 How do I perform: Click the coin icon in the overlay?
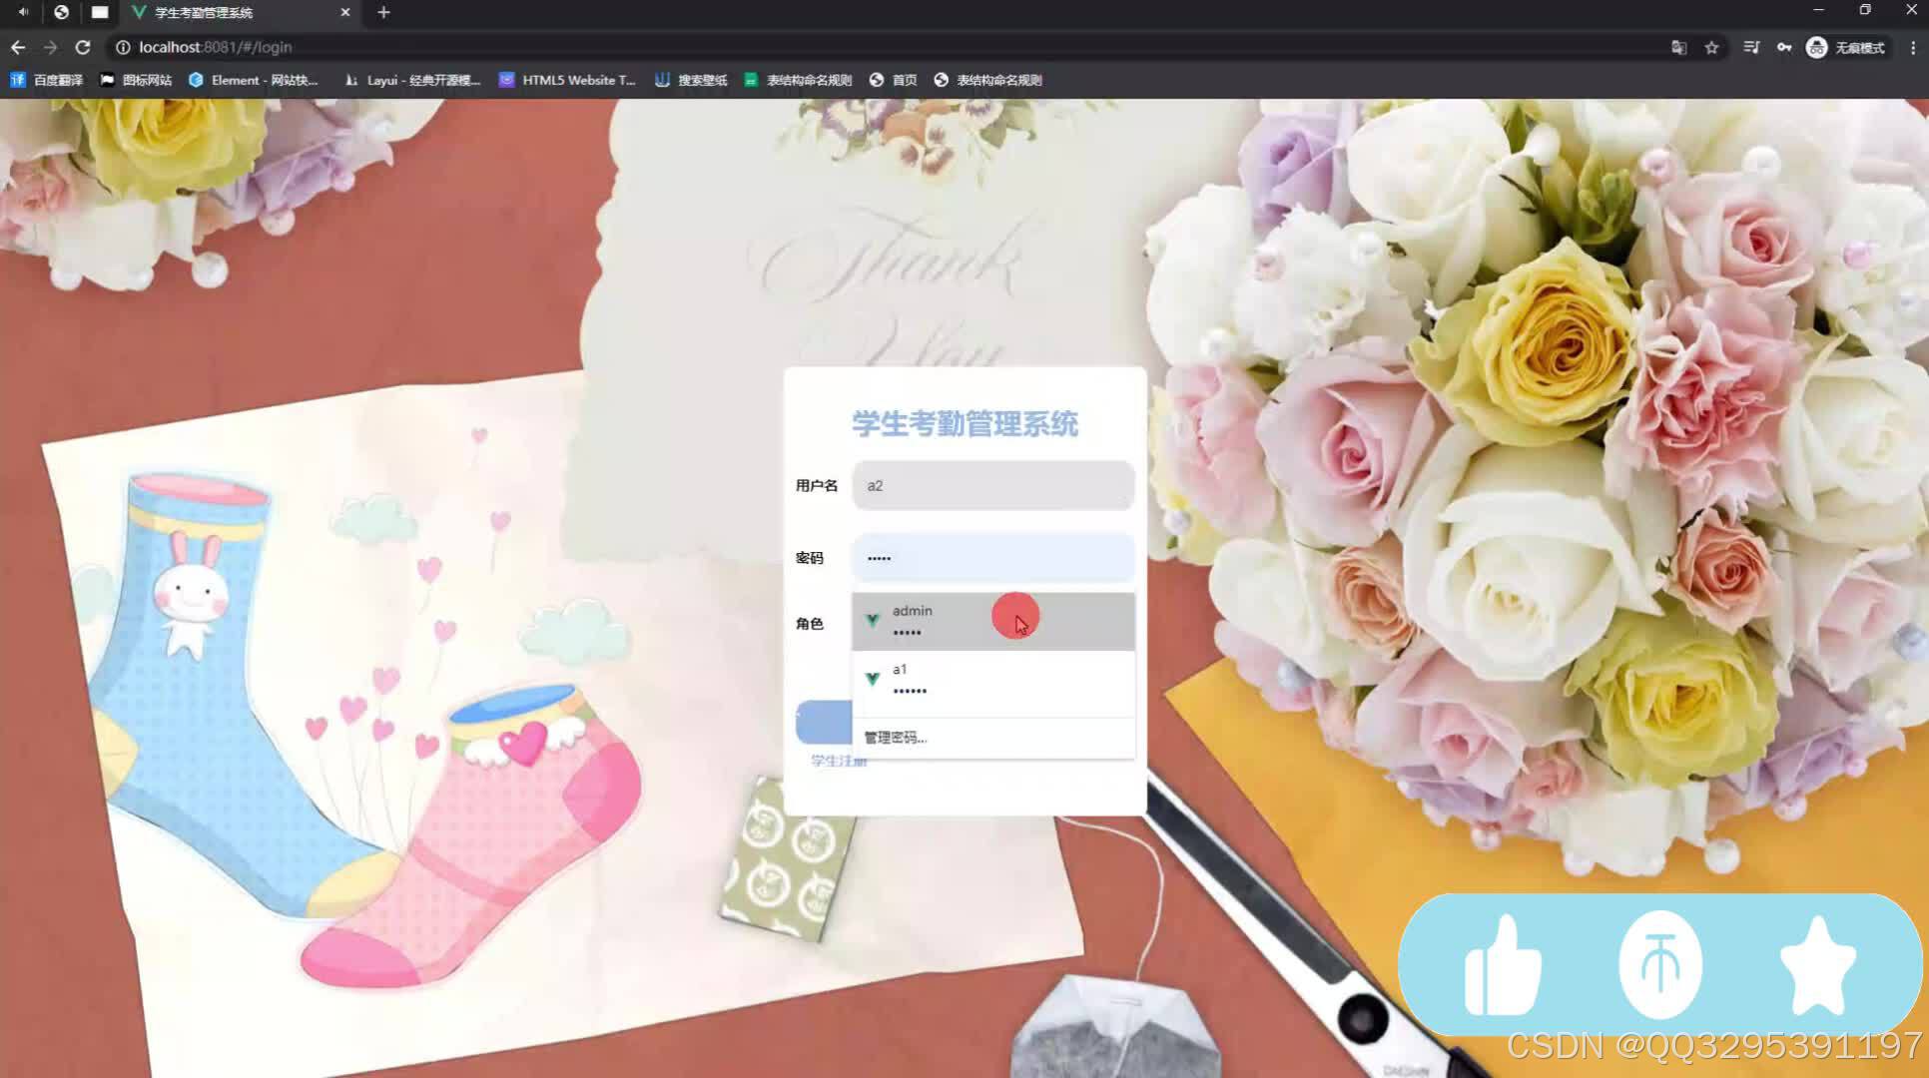tap(1659, 964)
